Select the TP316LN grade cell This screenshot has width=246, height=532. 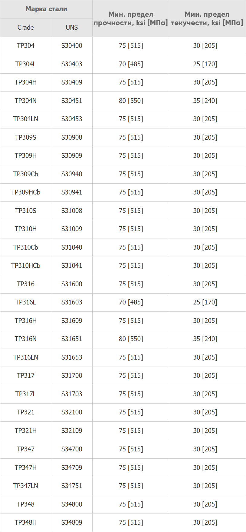pos(26,357)
